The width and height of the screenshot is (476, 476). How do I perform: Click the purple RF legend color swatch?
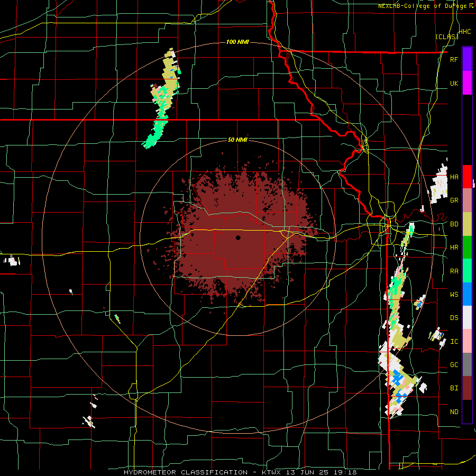(467, 59)
